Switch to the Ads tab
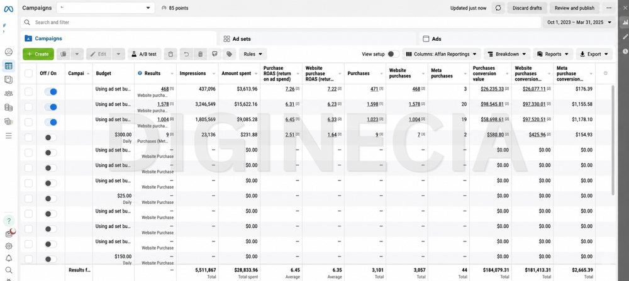 518,39
